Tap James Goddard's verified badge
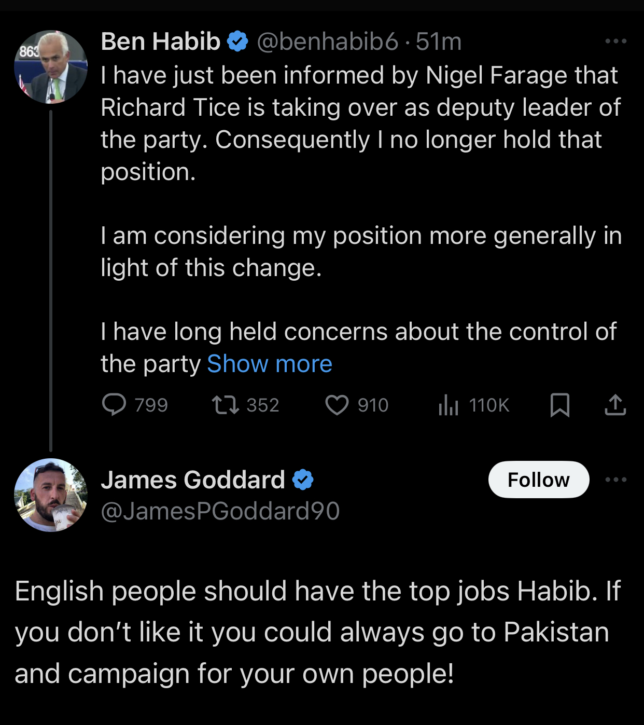644x725 pixels. click(x=303, y=480)
